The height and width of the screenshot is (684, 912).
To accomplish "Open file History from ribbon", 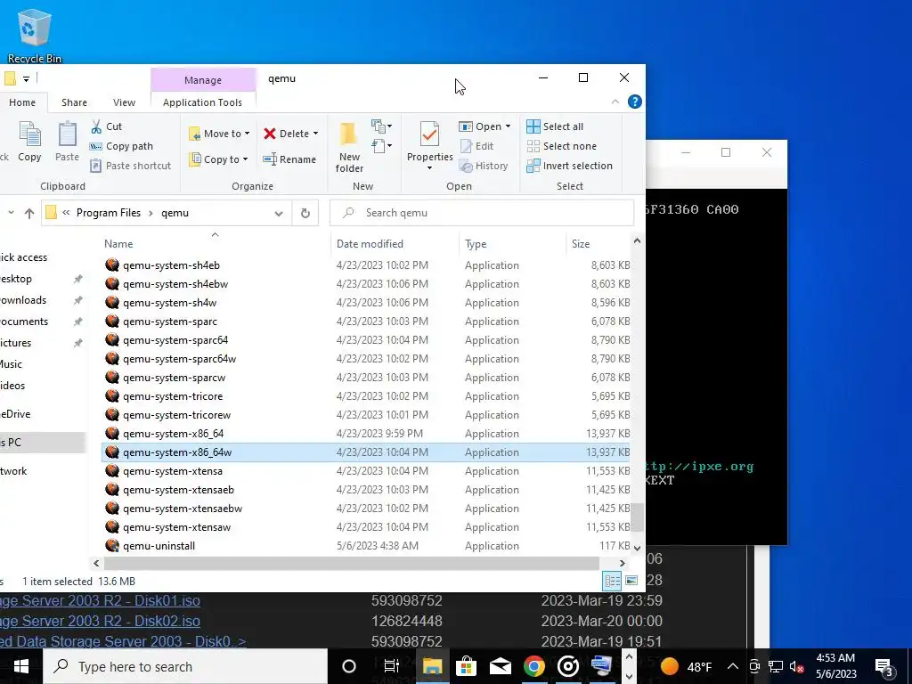I will click(484, 166).
